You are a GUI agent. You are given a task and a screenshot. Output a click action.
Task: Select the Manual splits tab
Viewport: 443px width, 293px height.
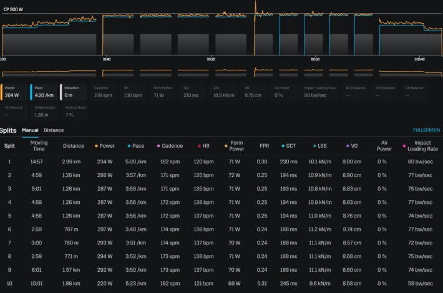tap(30, 130)
